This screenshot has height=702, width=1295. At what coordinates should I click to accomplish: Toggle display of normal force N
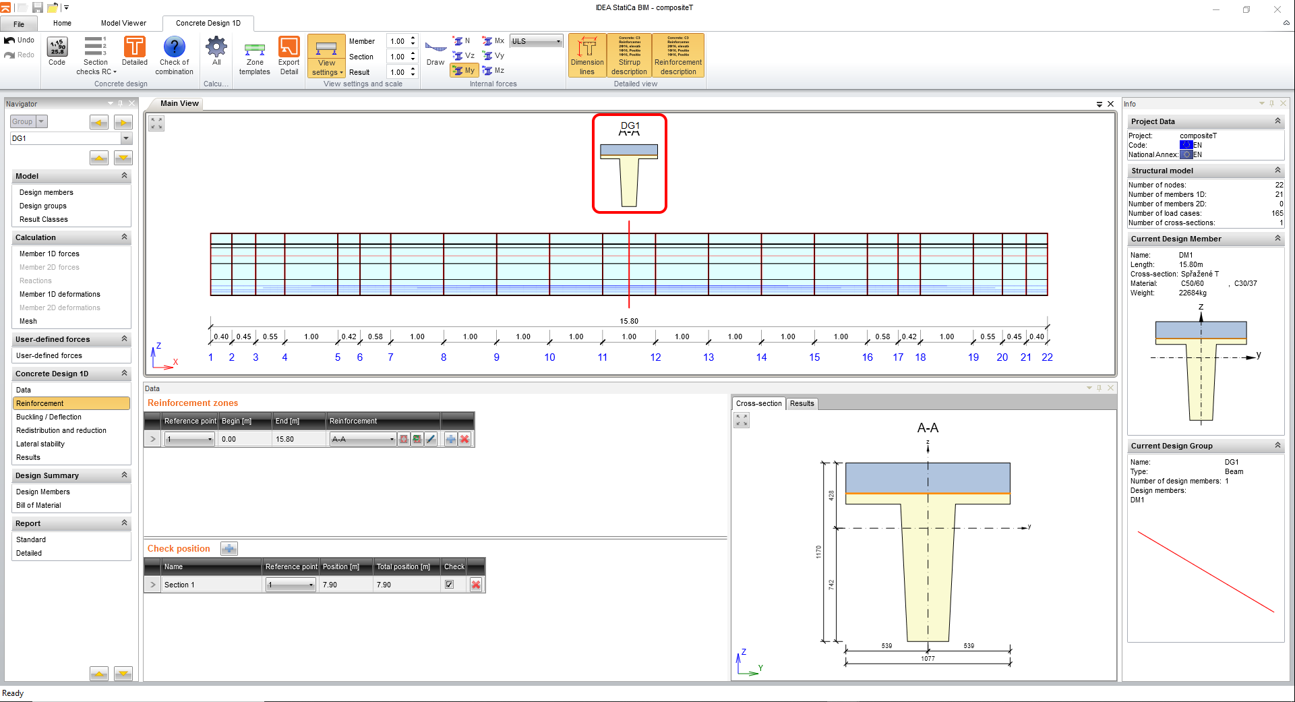[462, 40]
